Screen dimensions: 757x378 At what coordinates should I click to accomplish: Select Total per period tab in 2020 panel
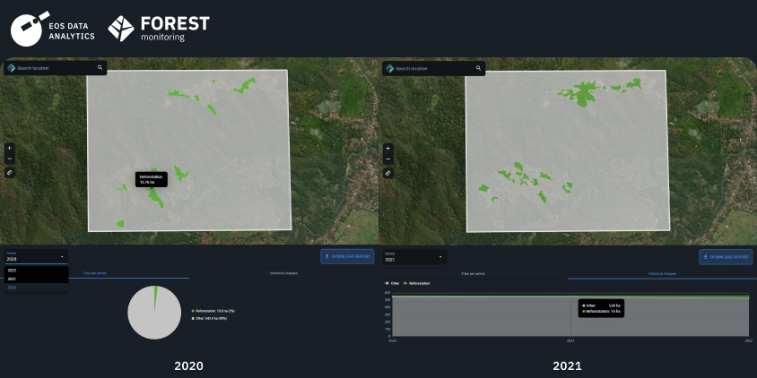(95, 273)
